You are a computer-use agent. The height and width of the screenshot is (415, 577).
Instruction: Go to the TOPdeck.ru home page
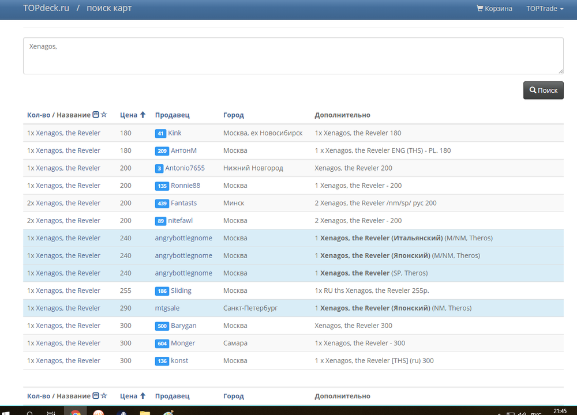(46, 9)
